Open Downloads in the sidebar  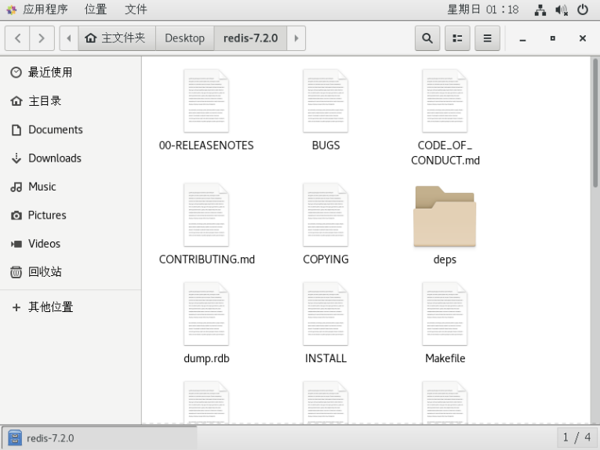pos(71,158)
